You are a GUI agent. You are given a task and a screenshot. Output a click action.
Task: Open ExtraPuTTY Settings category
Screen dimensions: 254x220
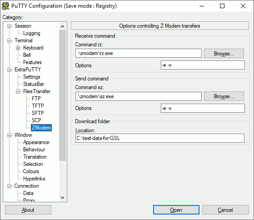tap(32, 77)
